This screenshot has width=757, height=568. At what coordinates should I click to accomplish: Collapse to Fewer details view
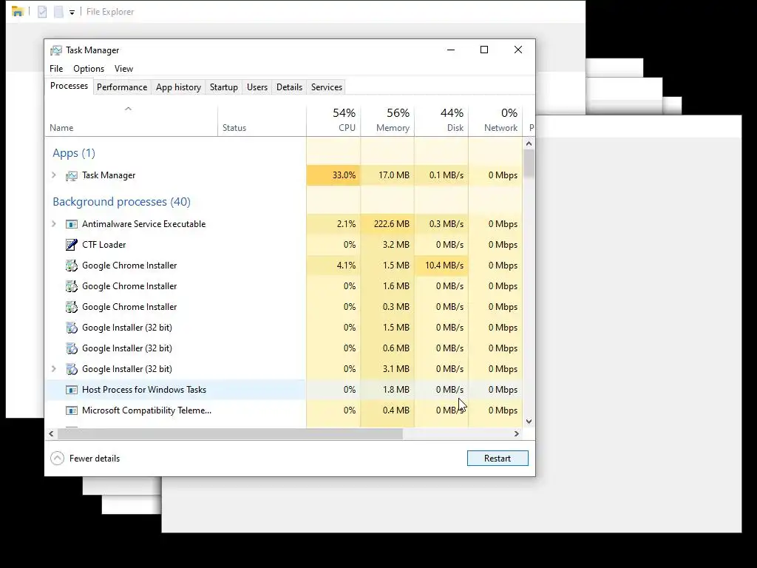click(x=85, y=459)
